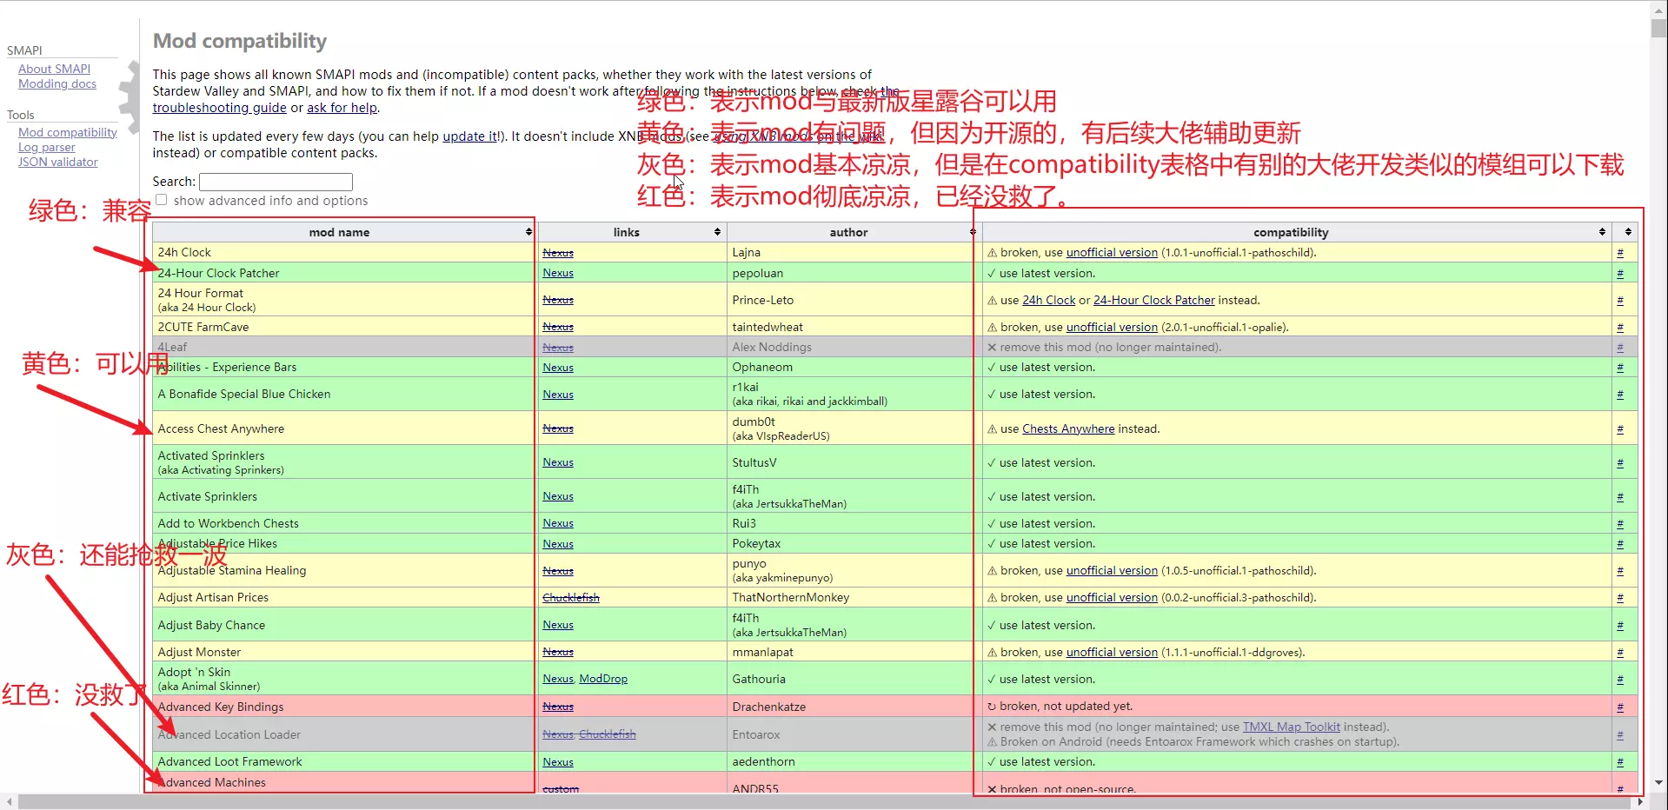This screenshot has height=810, width=1668.
Task: Open Modding docs sidebar link
Action: pos(57,83)
